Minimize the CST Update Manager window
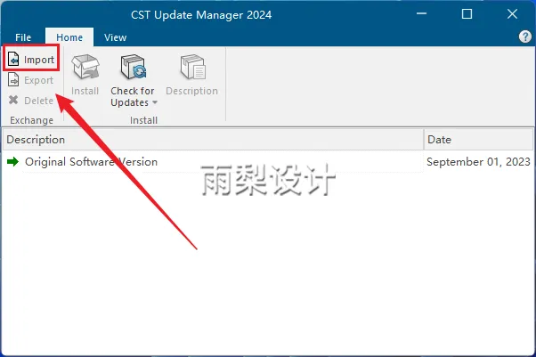536x357 pixels. pos(421,14)
